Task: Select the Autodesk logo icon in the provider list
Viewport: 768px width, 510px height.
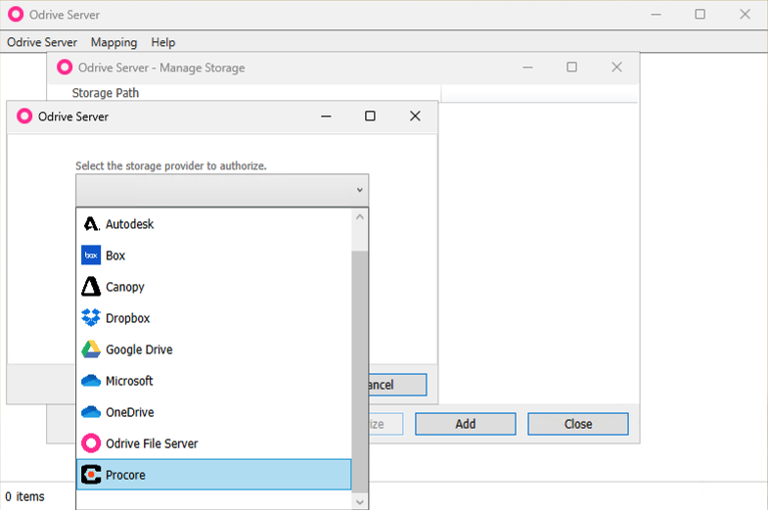Action: (91, 224)
